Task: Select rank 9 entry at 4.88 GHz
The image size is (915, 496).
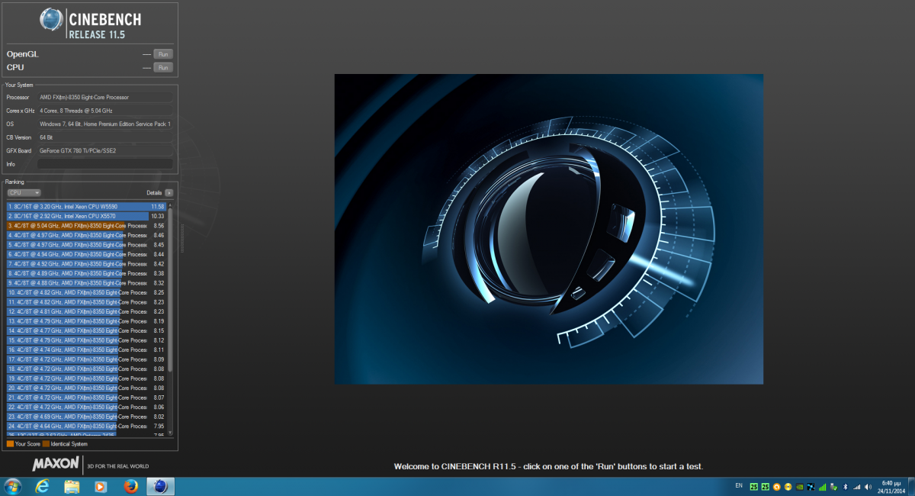Action: tap(87, 283)
